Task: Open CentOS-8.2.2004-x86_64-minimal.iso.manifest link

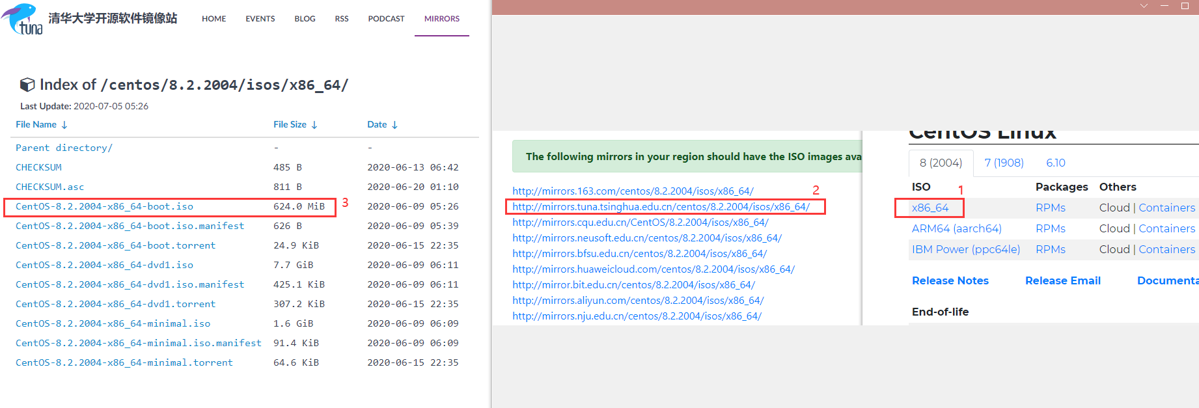Action: [139, 343]
